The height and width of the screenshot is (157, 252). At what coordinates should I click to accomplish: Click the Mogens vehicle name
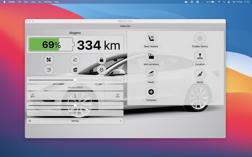click(75, 33)
